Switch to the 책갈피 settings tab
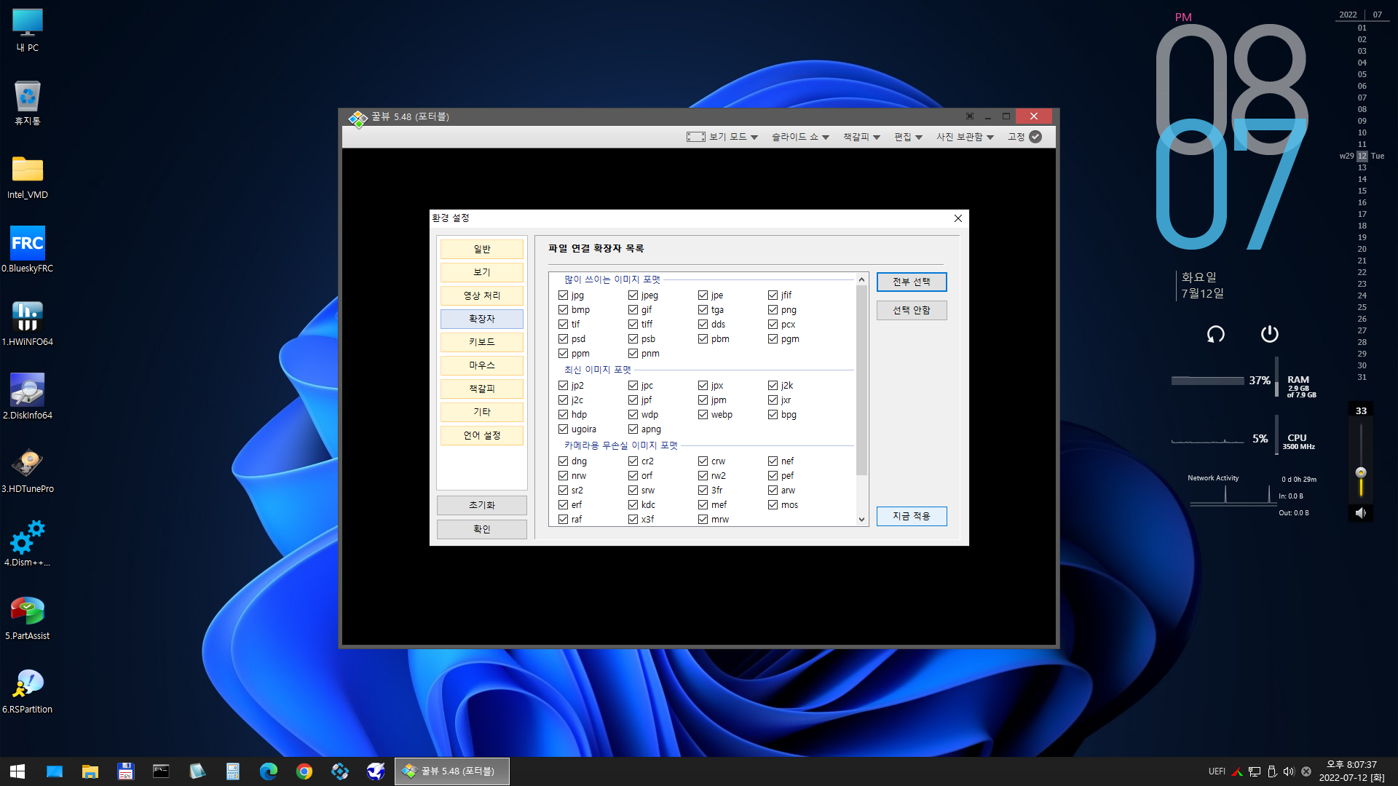 point(482,389)
